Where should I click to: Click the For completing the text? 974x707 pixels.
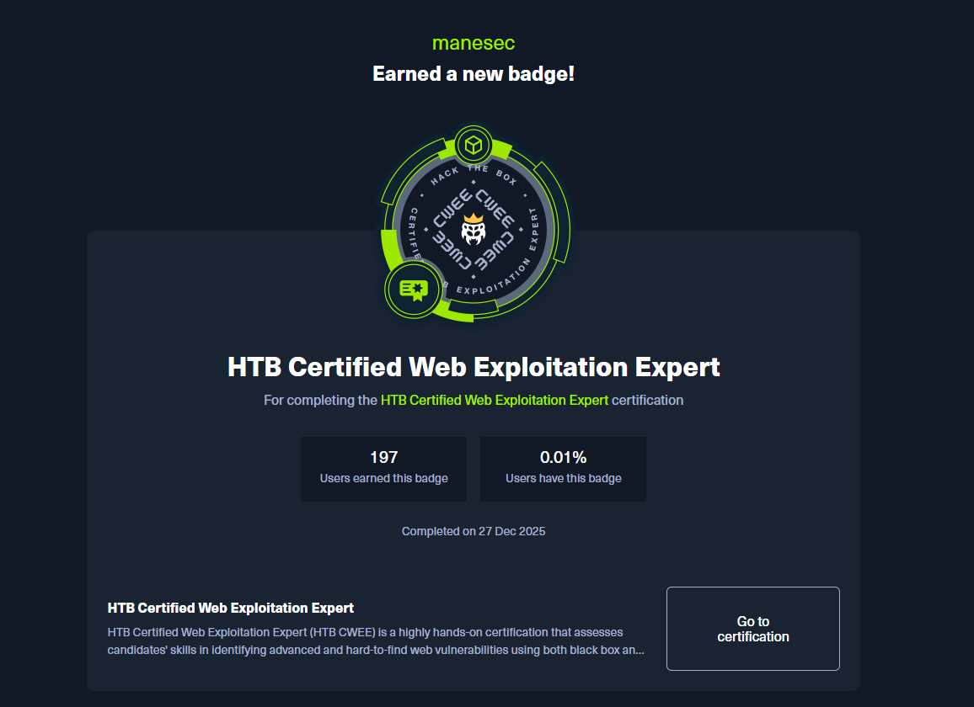(320, 401)
